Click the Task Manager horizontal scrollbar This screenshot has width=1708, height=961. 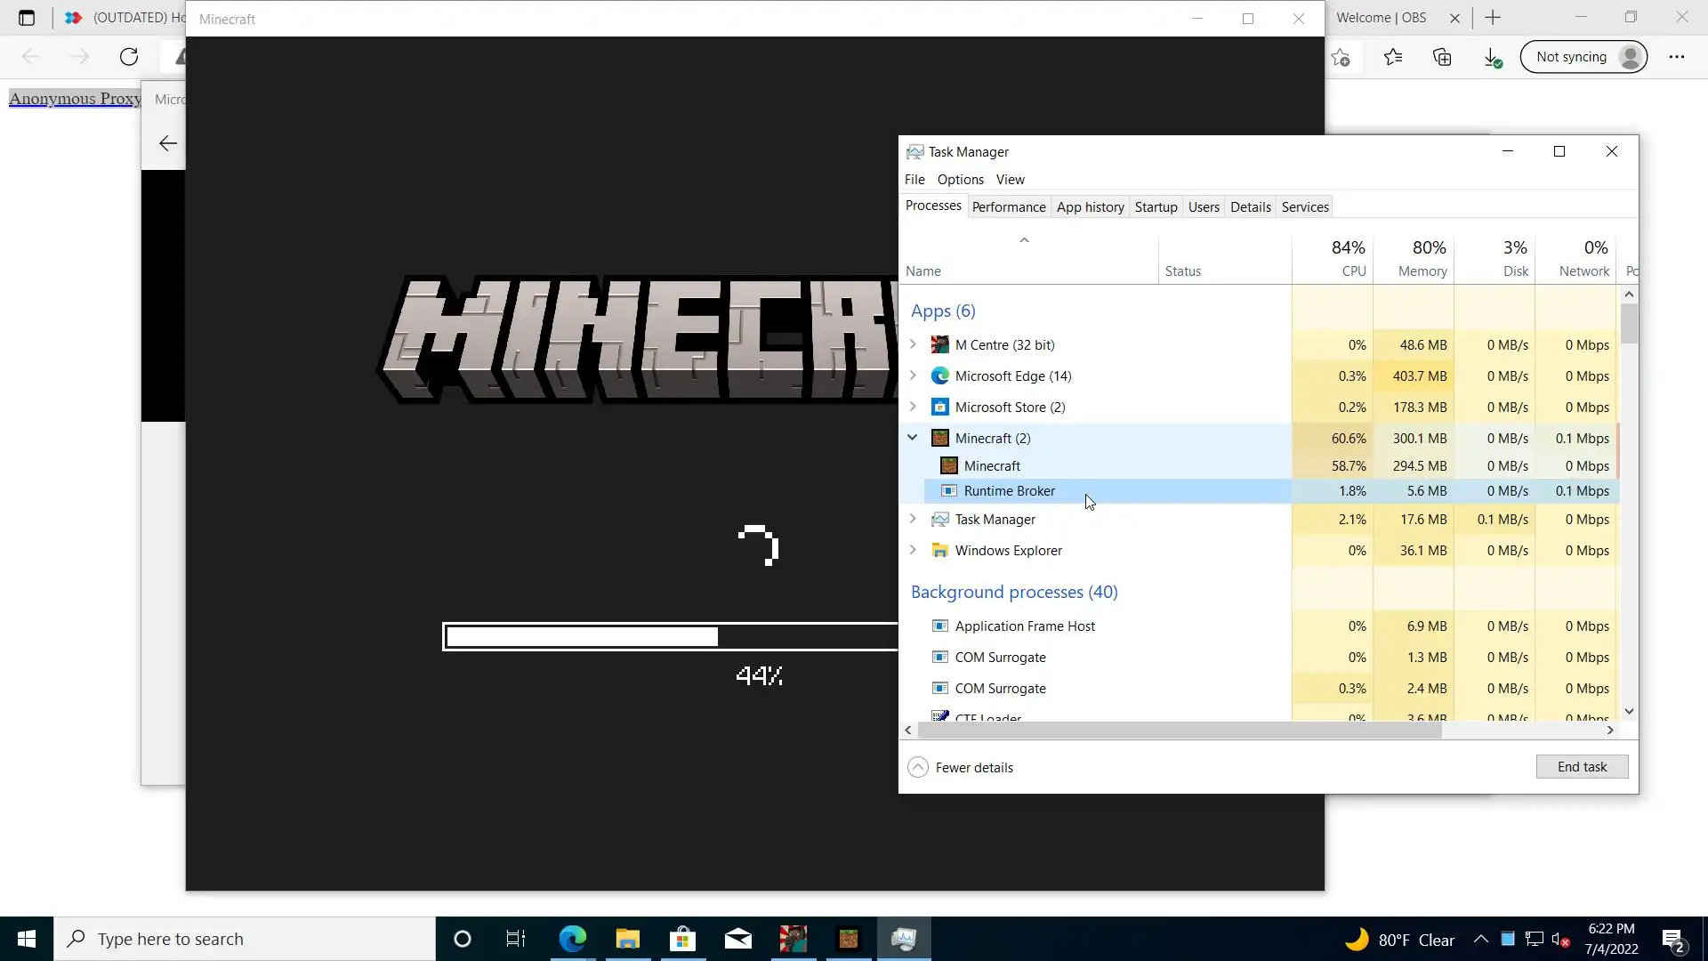[1179, 731]
